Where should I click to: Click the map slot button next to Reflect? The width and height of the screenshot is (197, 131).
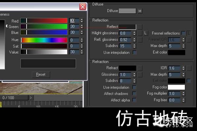coord(140,27)
